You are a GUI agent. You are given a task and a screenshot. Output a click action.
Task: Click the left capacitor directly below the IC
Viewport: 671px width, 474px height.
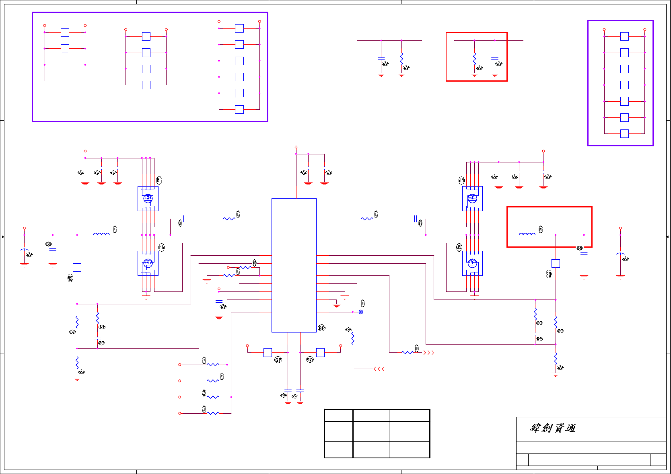coord(288,391)
